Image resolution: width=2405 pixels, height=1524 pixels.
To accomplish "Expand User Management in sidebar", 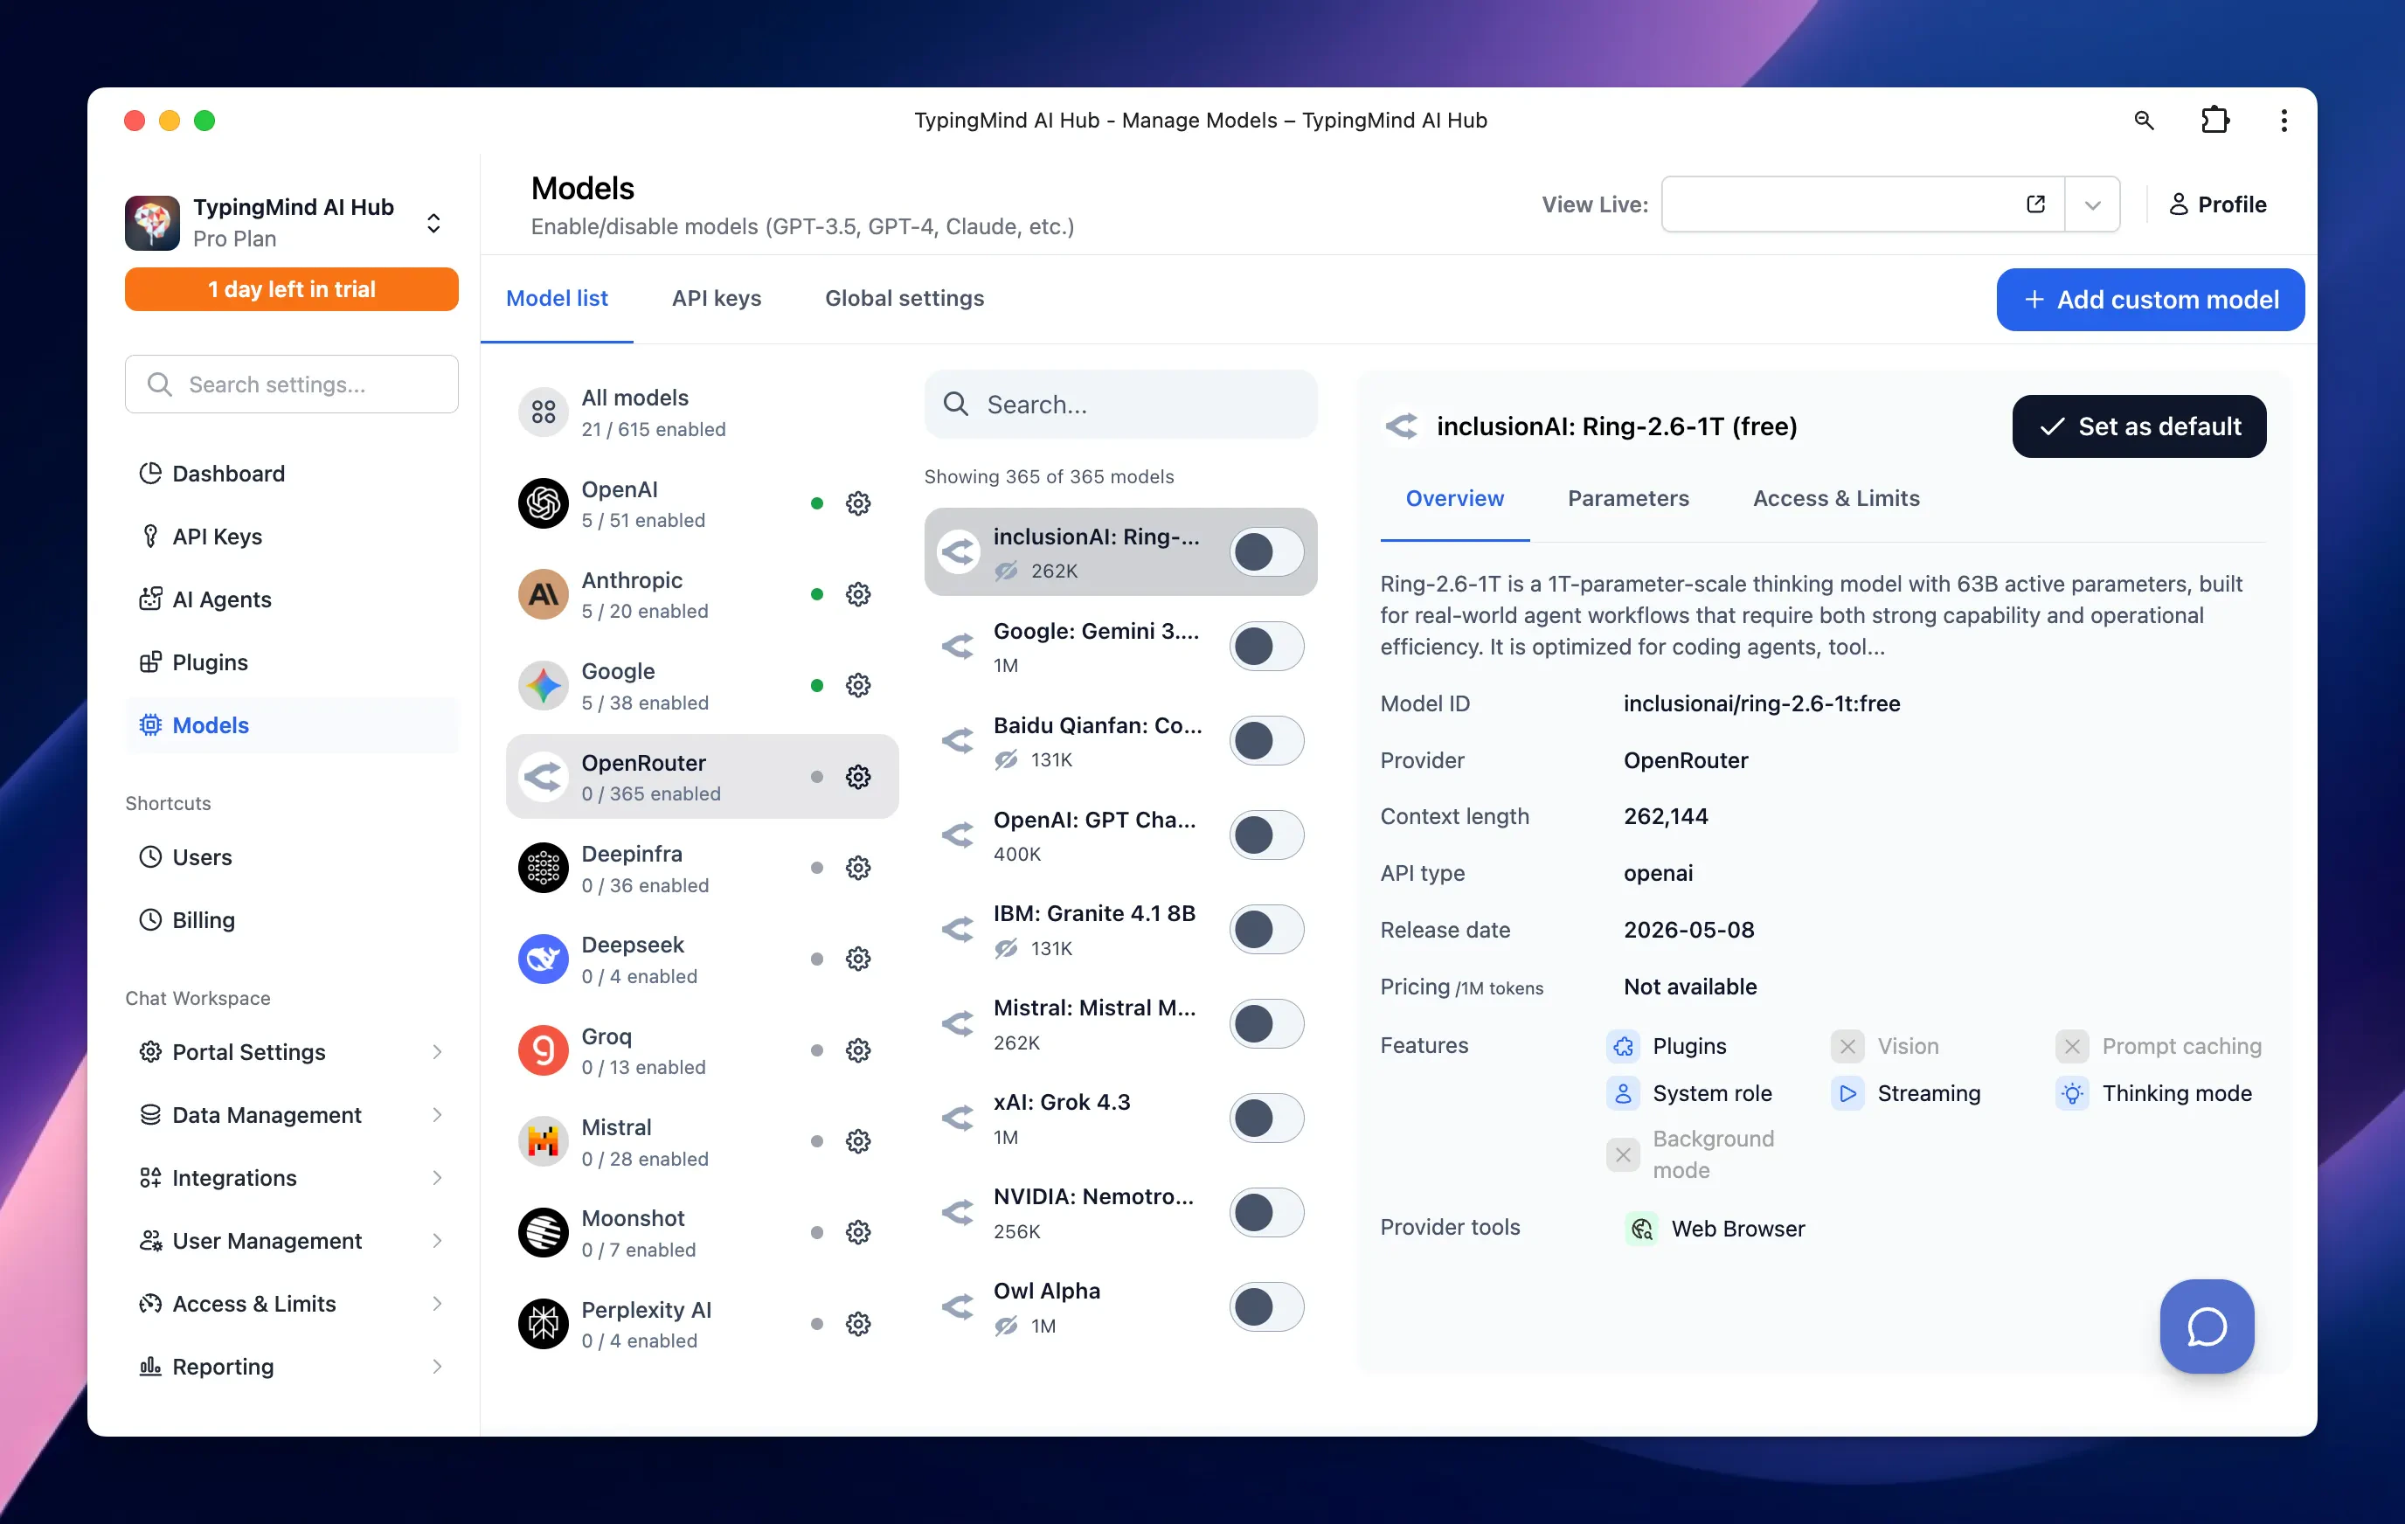I will point(292,1240).
